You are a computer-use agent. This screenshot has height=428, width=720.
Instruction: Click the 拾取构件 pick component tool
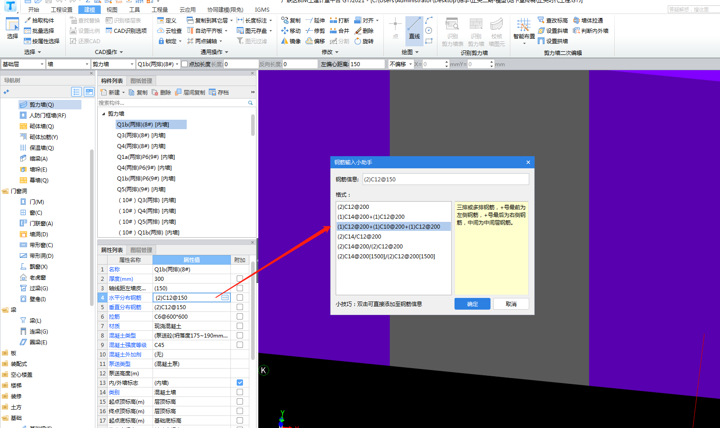(x=39, y=20)
